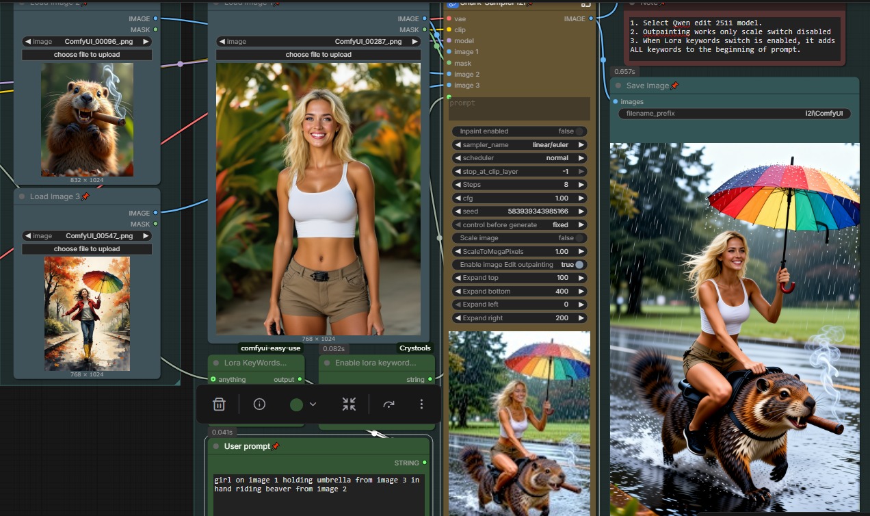This screenshot has width=870, height=516.
Task: Click the collapse node arrows icon
Action: pyautogui.click(x=349, y=404)
